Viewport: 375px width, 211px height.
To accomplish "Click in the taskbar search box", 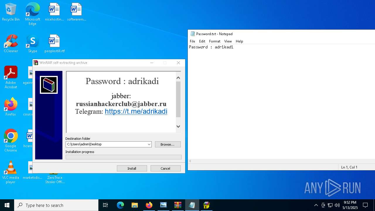I will click(x=56, y=205).
